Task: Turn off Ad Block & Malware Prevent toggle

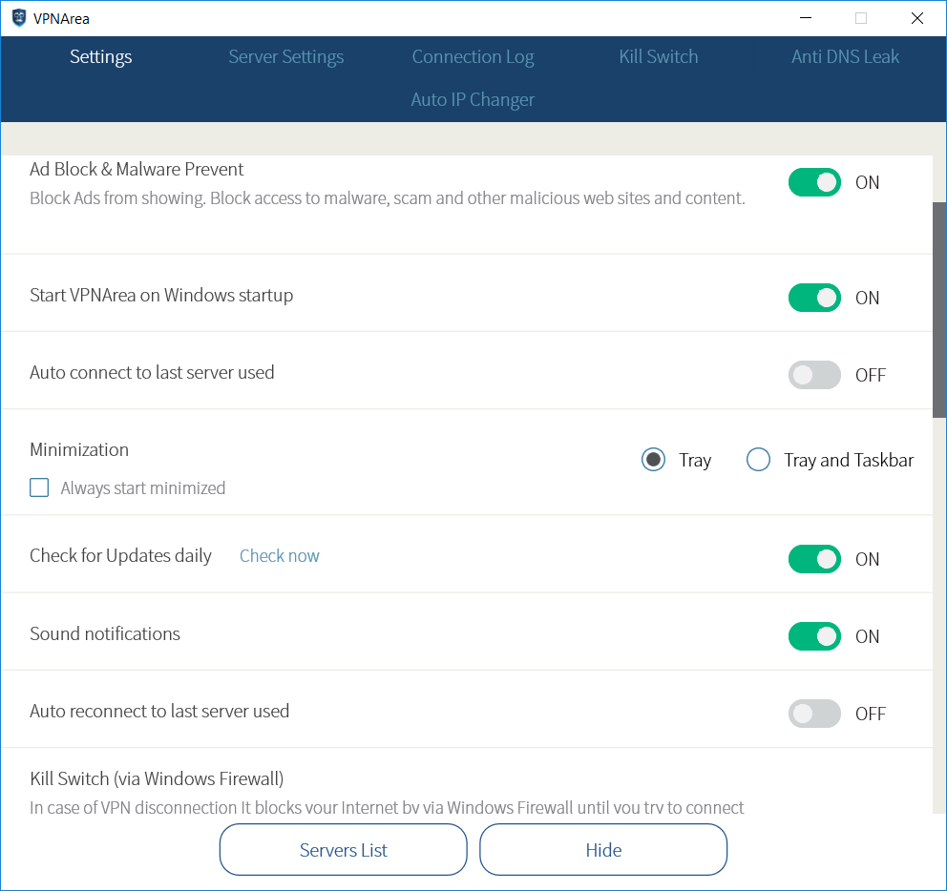Action: tap(814, 182)
